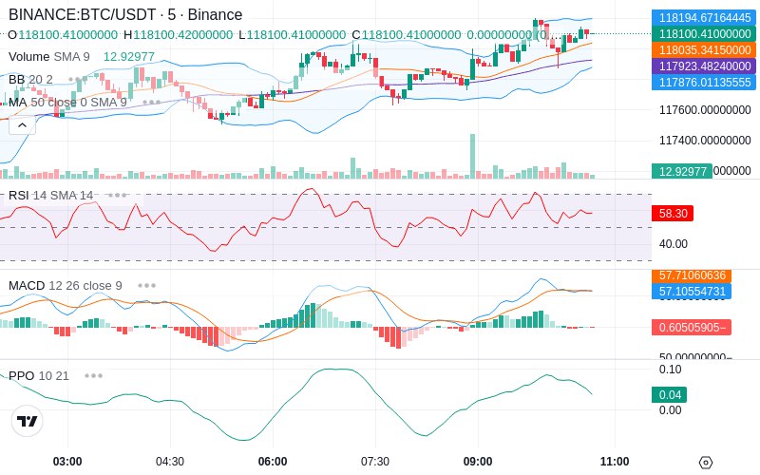Click the upper band price label 118194.67164445
The image size is (760, 475).
point(704,17)
